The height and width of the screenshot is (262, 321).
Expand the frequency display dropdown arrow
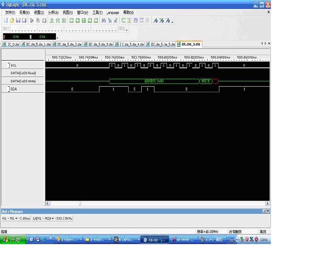click(x=57, y=38)
